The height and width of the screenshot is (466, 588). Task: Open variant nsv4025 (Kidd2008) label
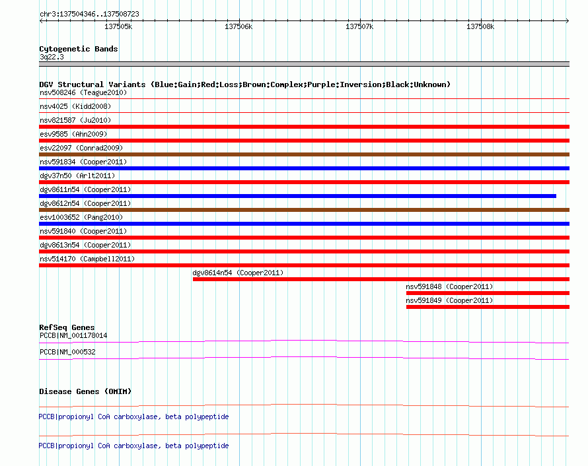point(75,106)
